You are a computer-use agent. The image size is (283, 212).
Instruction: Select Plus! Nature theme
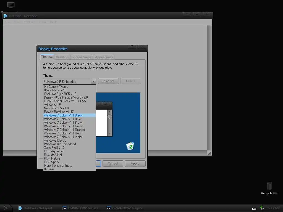tap(69, 159)
